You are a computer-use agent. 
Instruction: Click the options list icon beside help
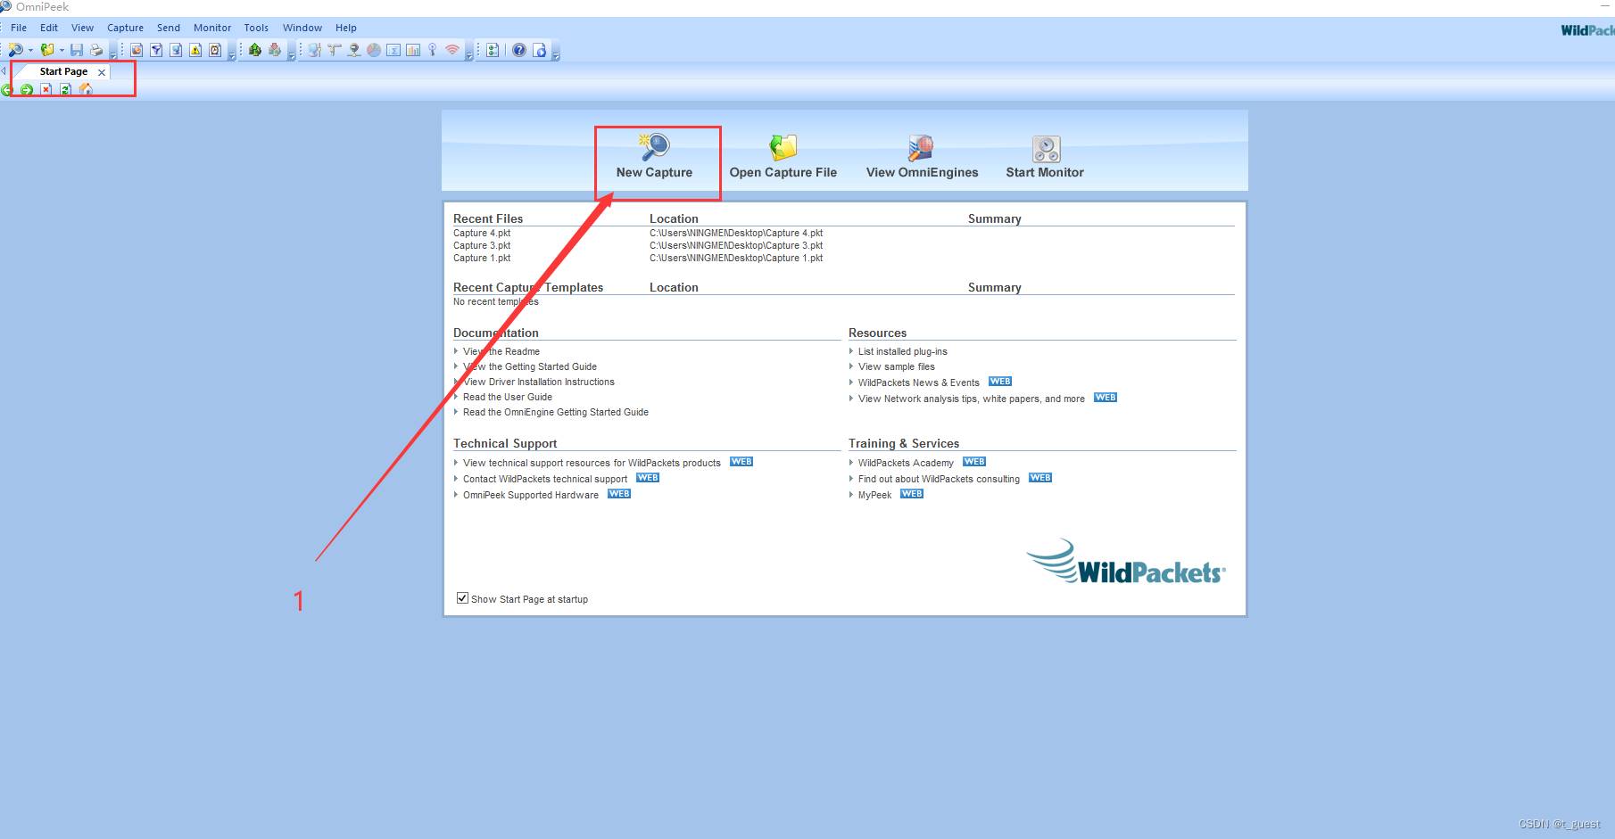493,50
